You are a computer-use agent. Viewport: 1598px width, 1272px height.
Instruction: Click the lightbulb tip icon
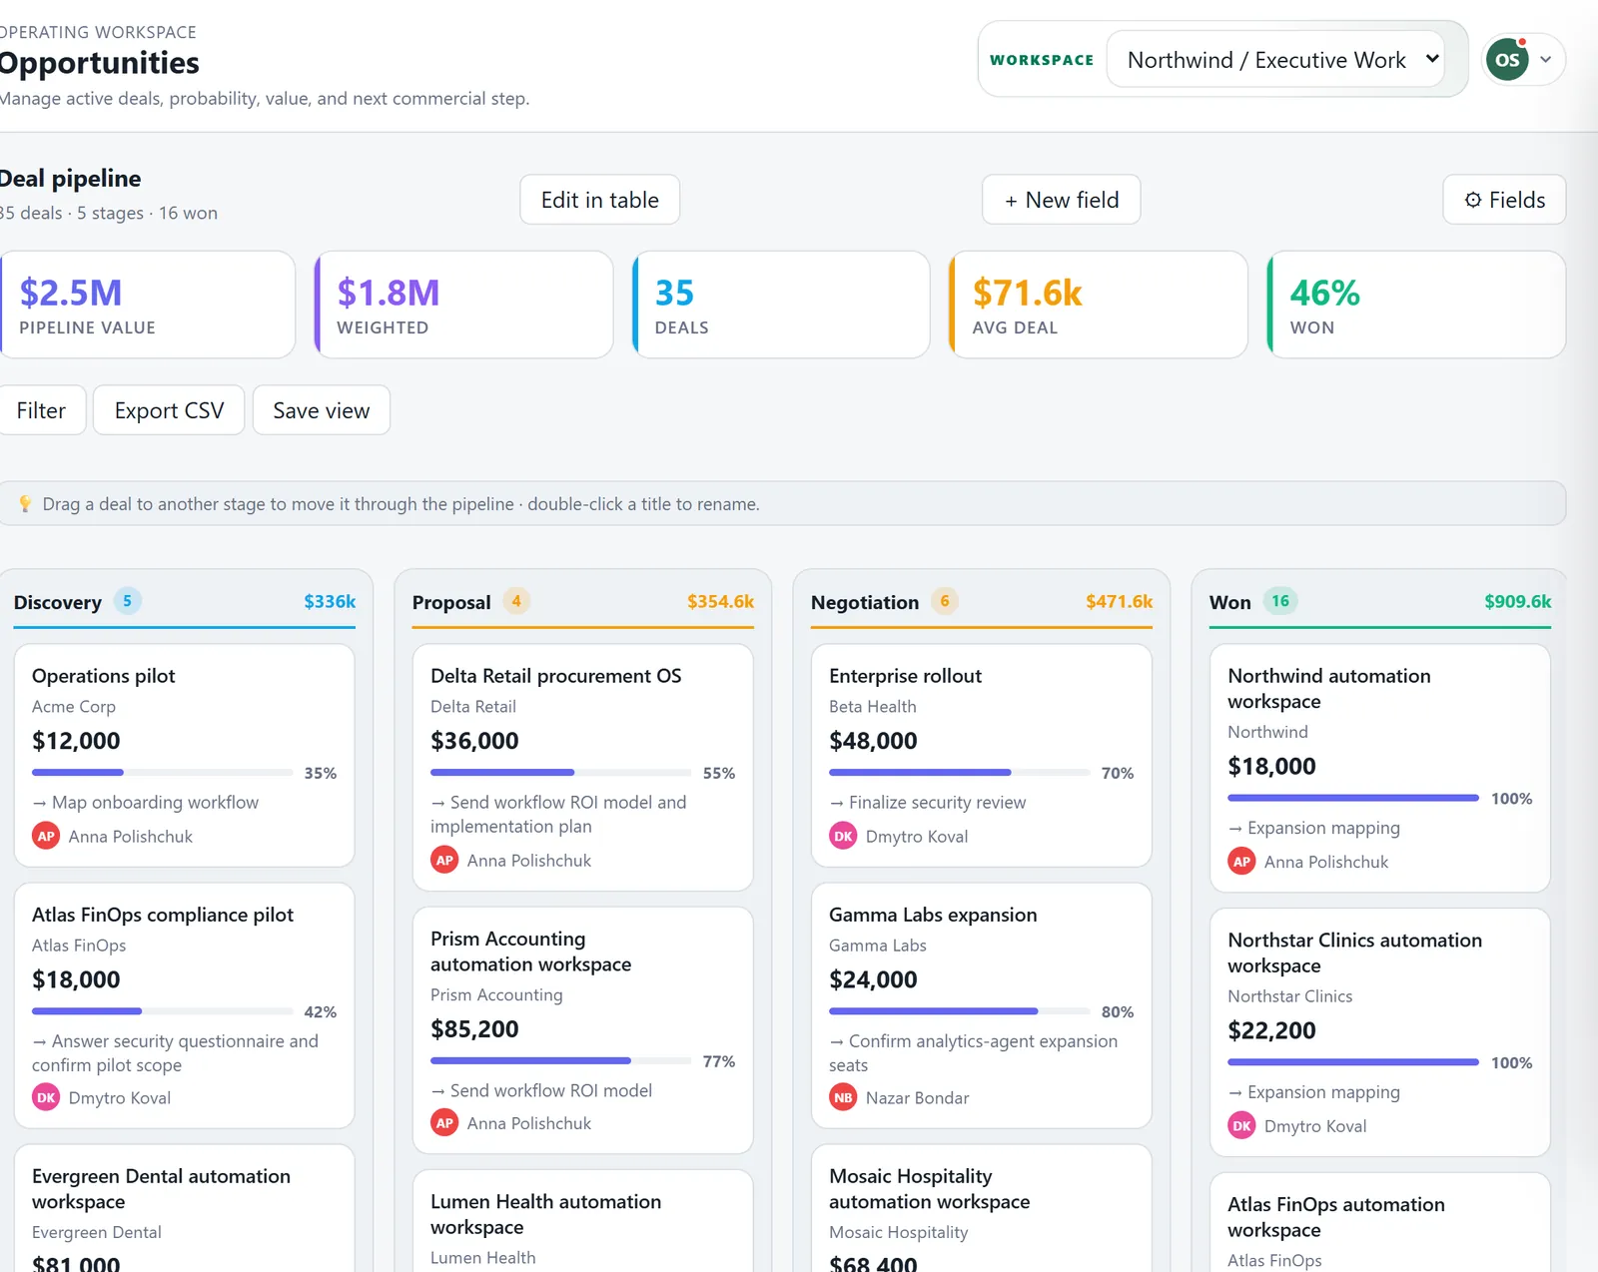click(25, 504)
